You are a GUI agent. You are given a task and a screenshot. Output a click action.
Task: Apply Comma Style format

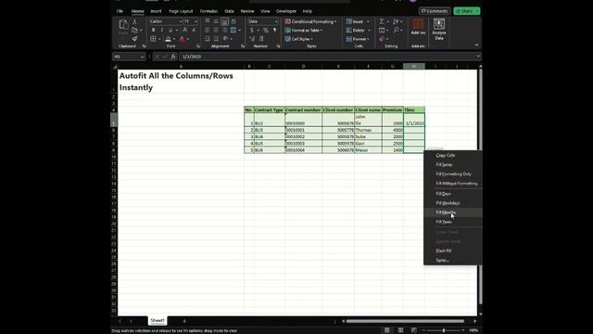(x=274, y=31)
